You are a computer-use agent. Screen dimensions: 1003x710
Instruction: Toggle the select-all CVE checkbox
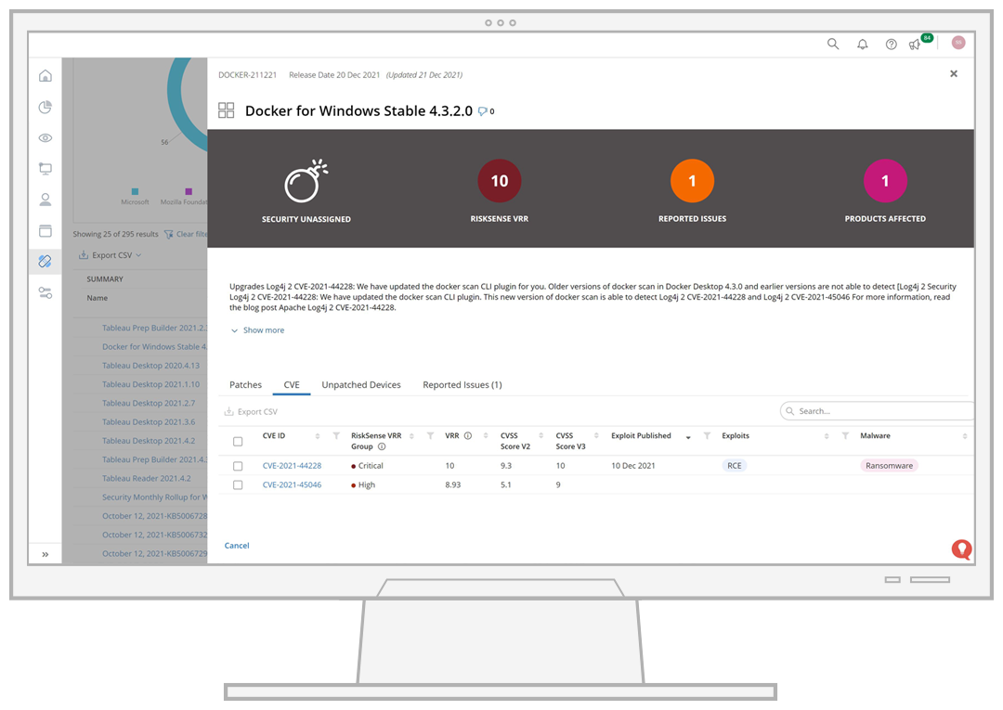238,441
